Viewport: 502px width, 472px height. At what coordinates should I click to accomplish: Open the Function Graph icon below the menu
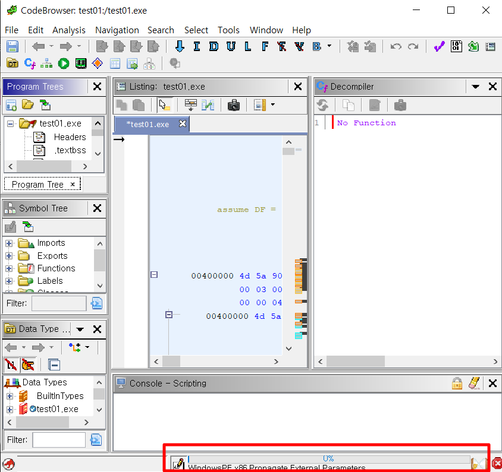pyautogui.click(x=46, y=64)
